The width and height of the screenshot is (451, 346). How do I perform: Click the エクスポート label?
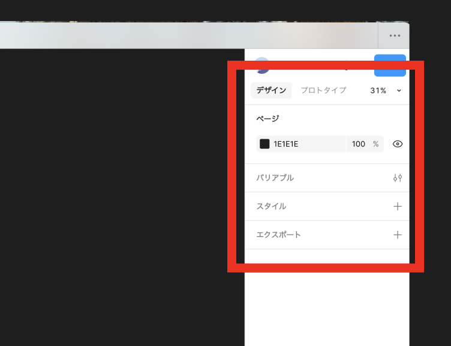pos(278,235)
